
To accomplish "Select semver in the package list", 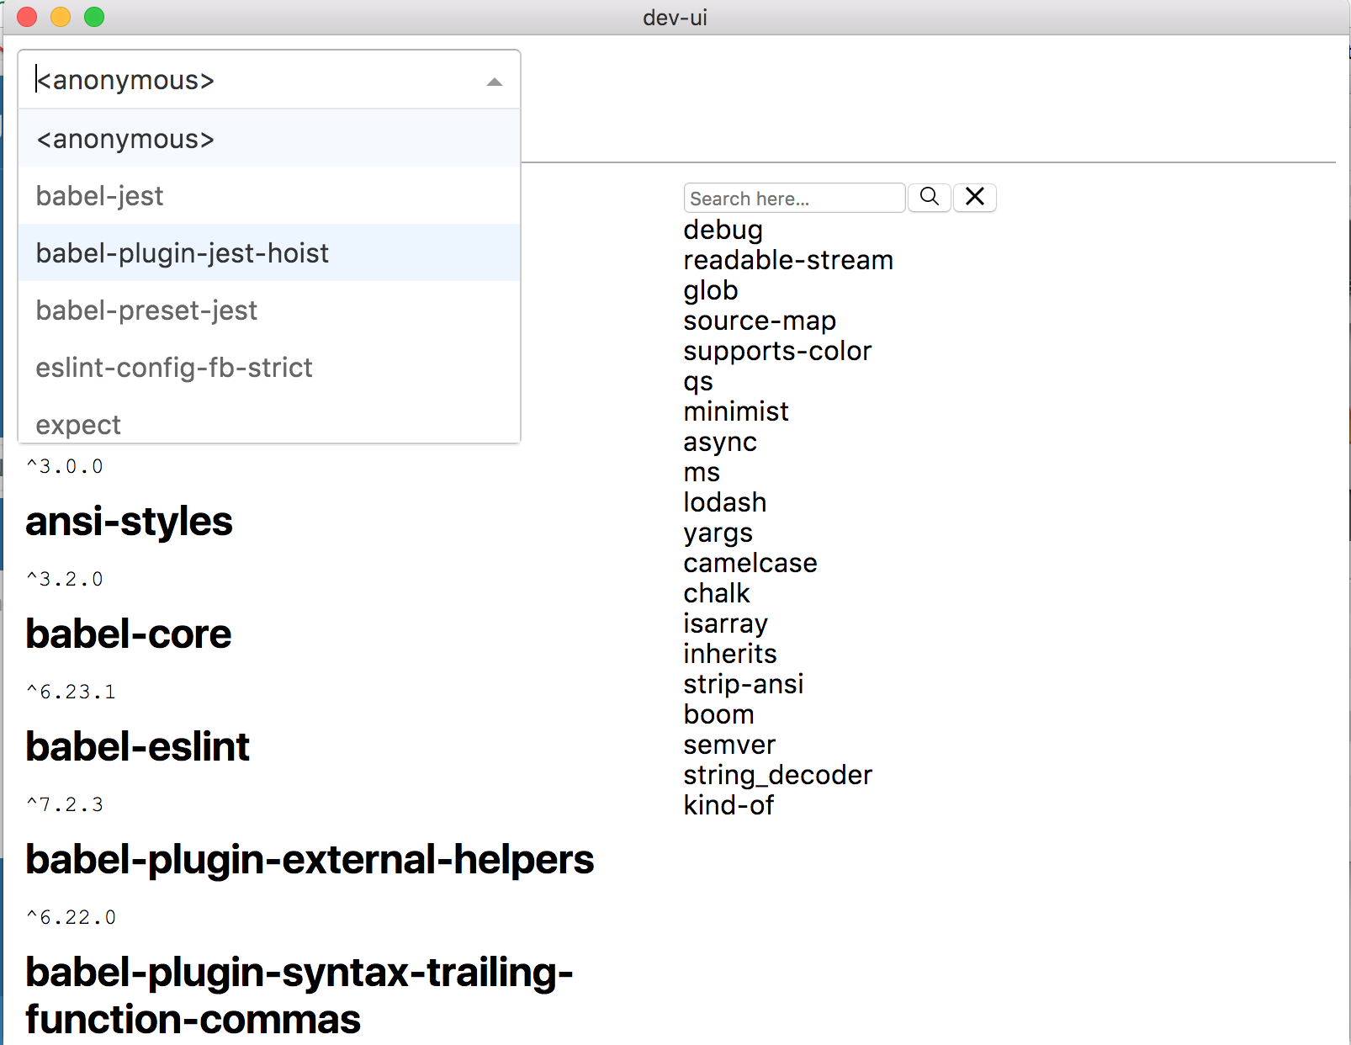I will (729, 745).
